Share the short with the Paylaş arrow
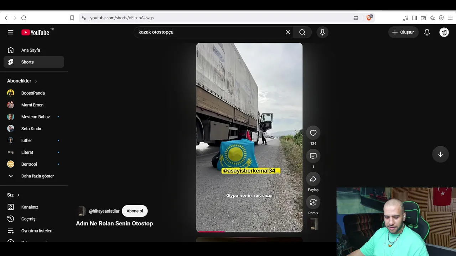Viewport: 456px width, 256px height. [x=313, y=179]
